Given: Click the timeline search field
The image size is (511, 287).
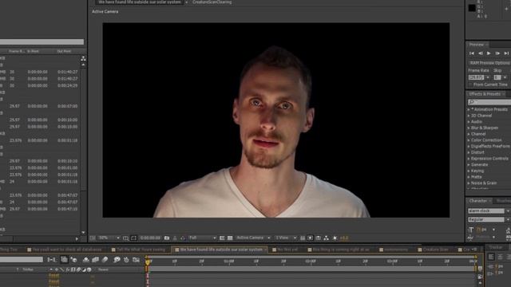Looking at the screenshot, I should pos(22,260).
